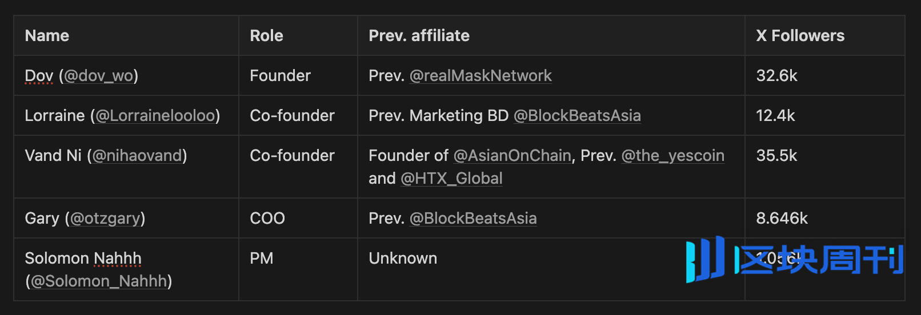The image size is (921, 315).
Task: Click the @BlockBeatsAsia link in Lorraine's row
Action: coord(577,116)
